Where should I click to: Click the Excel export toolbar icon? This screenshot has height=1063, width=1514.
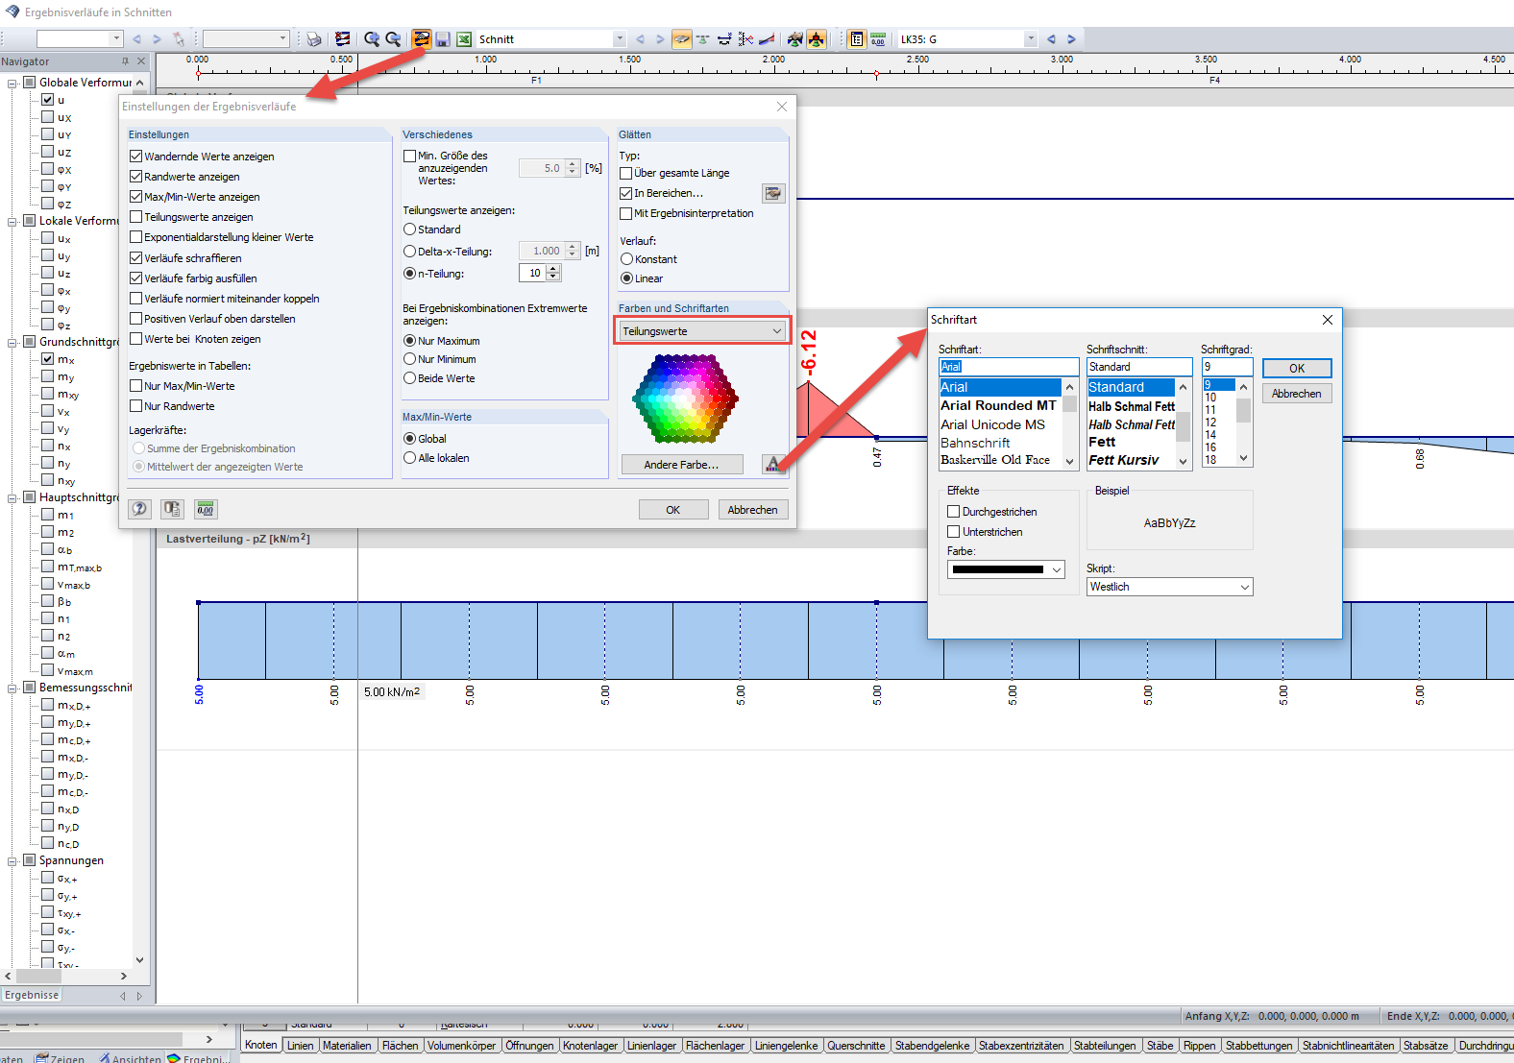464,39
